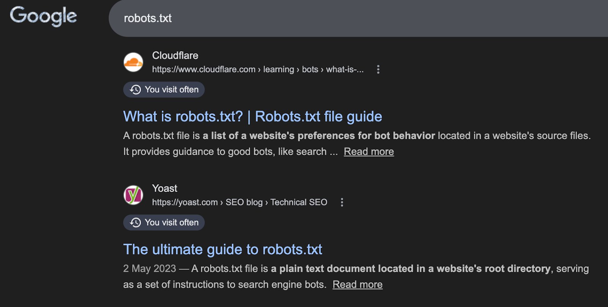The height and width of the screenshot is (307, 608).
Task: Click the Google logo to go home
Action: (43, 16)
